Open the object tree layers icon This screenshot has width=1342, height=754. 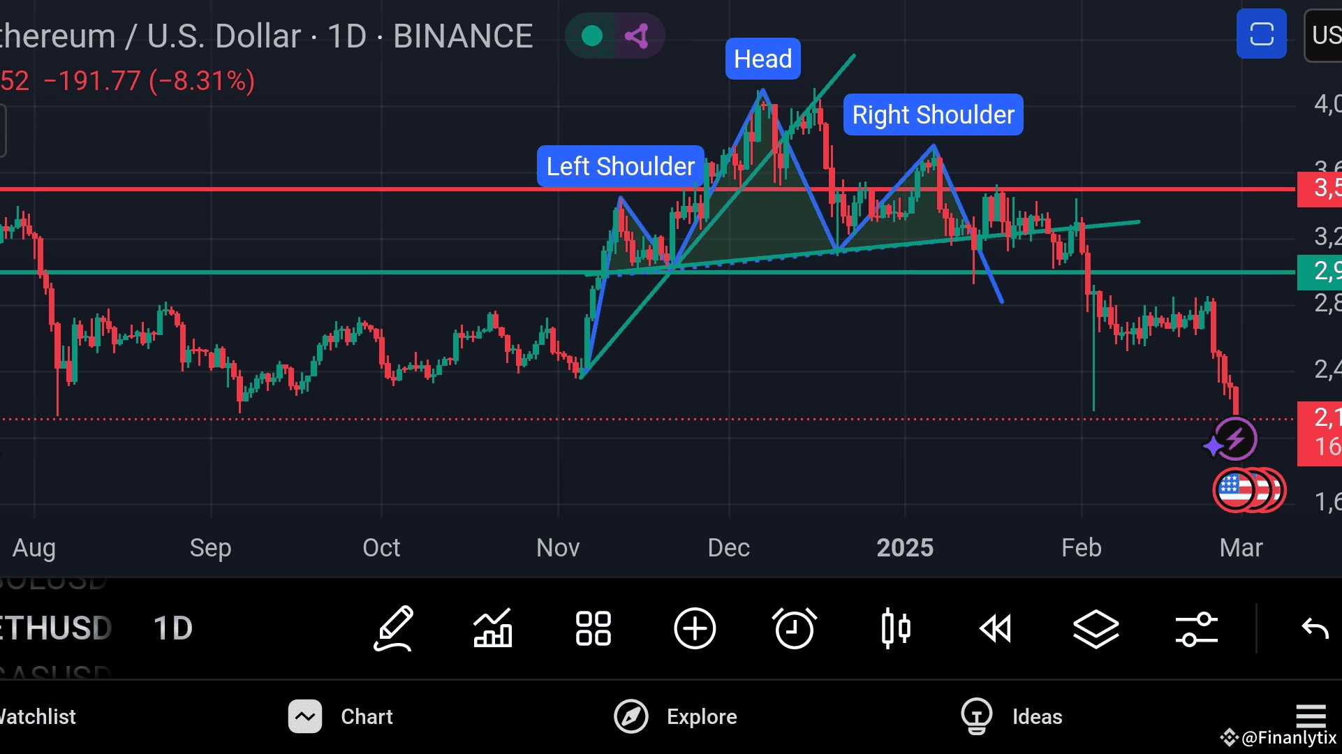1096,628
